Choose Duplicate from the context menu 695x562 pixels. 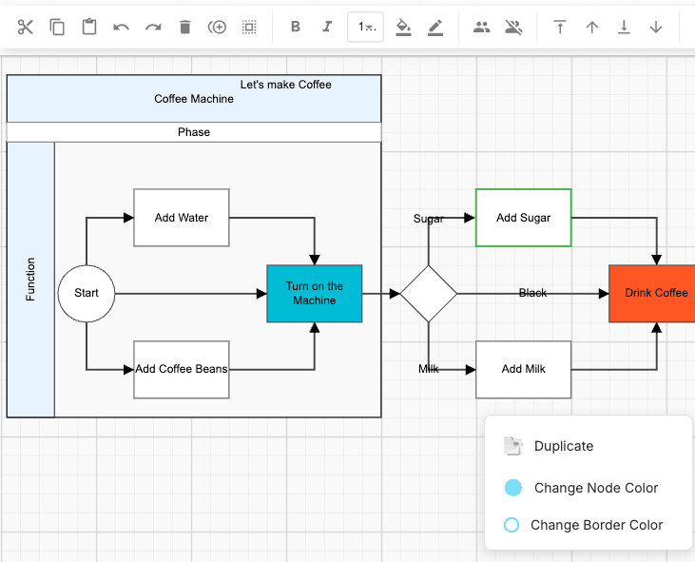click(563, 446)
